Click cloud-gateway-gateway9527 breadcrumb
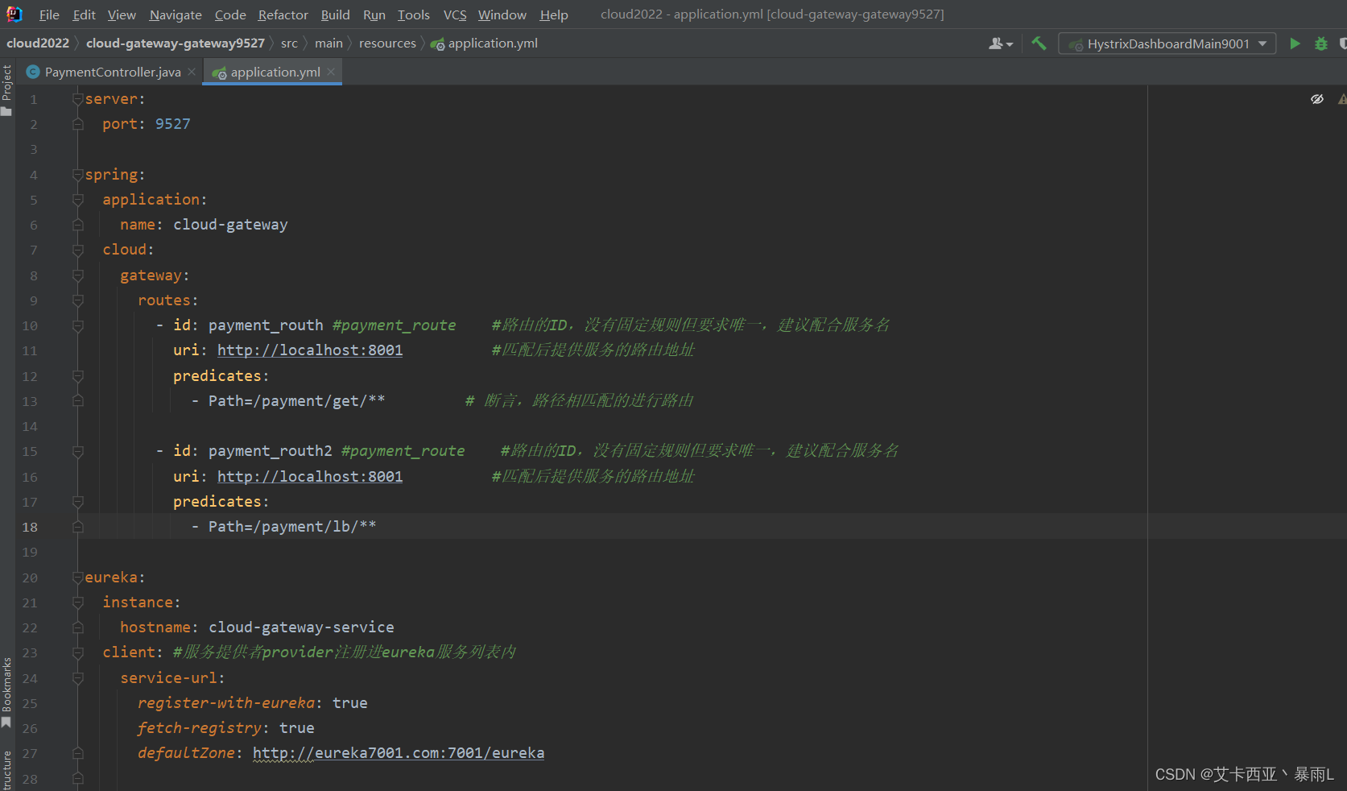The image size is (1347, 791). [176, 43]
